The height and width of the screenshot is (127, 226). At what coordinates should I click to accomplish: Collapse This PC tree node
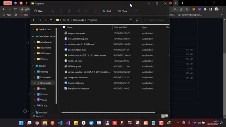(x=33, y=66)
